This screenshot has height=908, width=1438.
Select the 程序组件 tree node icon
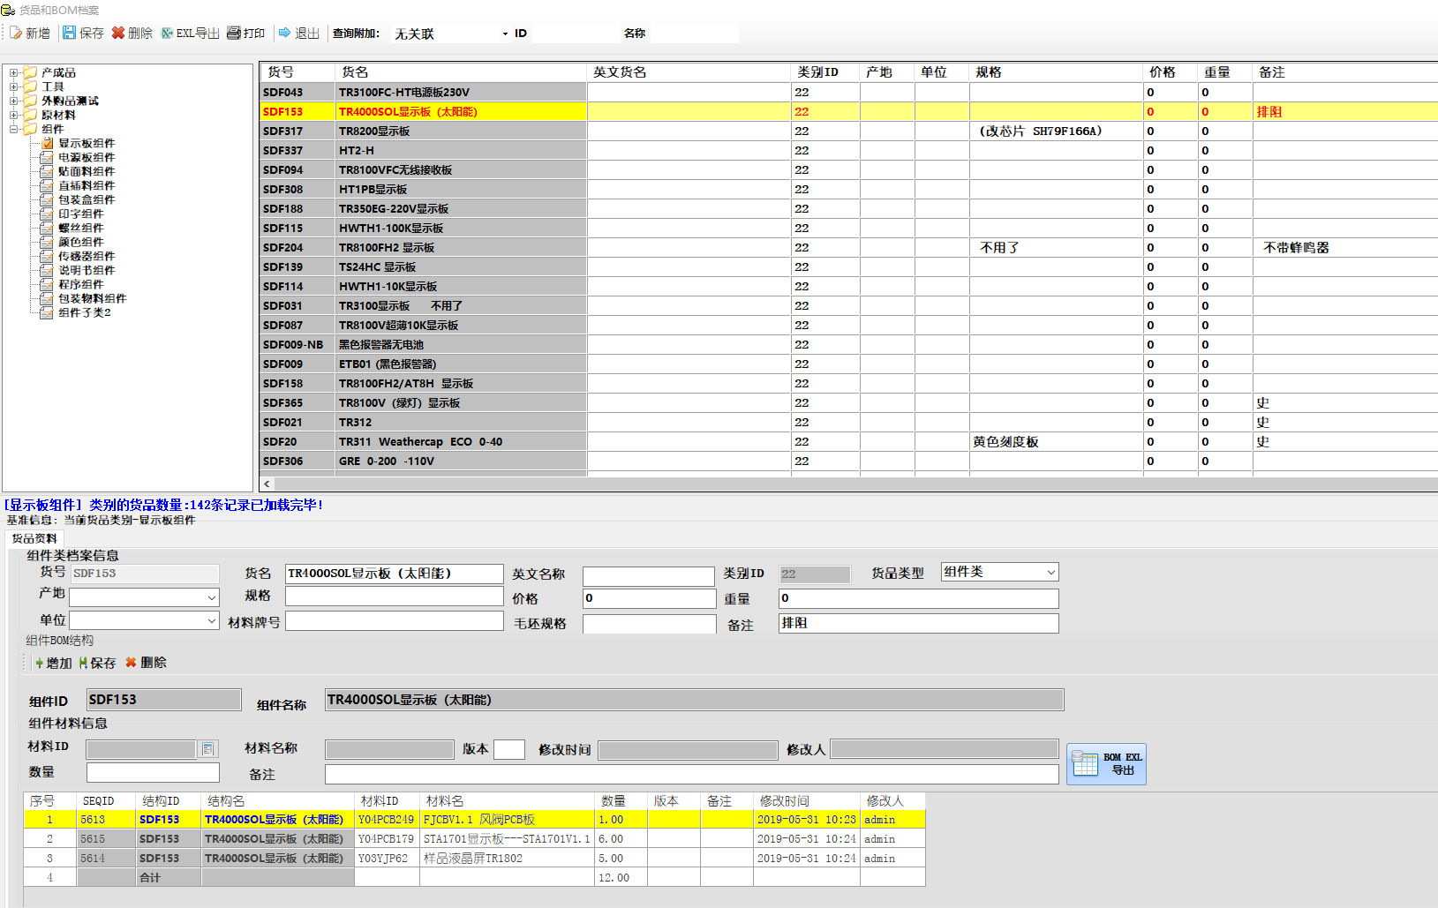click(48, 284)
